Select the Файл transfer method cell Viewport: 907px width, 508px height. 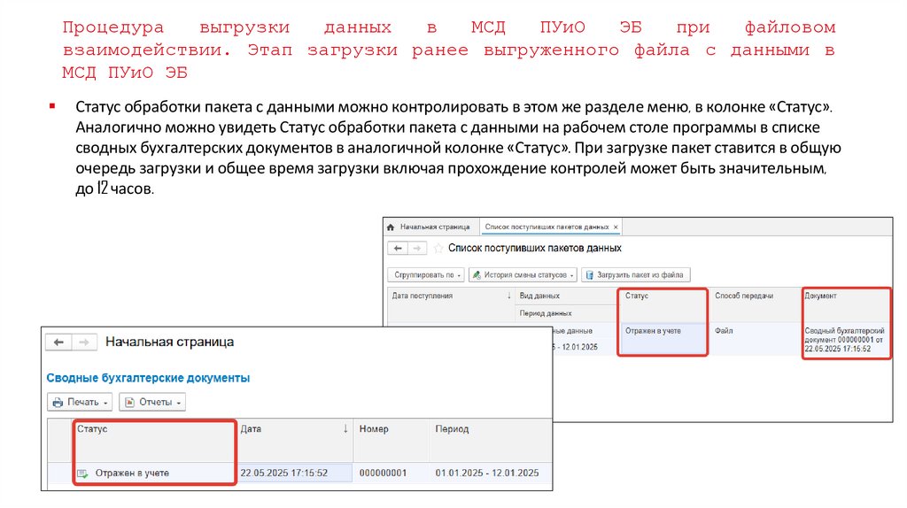(x=755, y=339)
